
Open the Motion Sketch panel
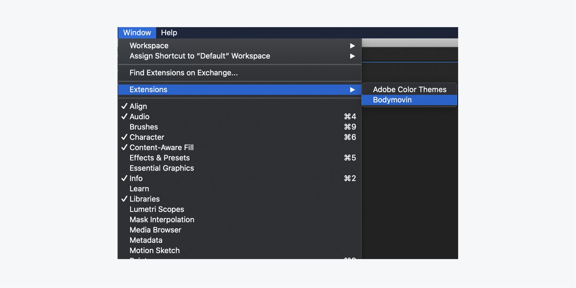[x=154, y=251]
